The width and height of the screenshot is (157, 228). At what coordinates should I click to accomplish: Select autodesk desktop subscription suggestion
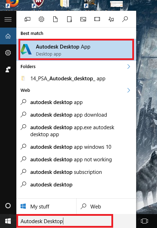[x=76, y=172]
